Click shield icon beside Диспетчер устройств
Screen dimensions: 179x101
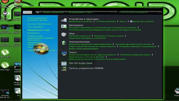(x=131, y=21)
